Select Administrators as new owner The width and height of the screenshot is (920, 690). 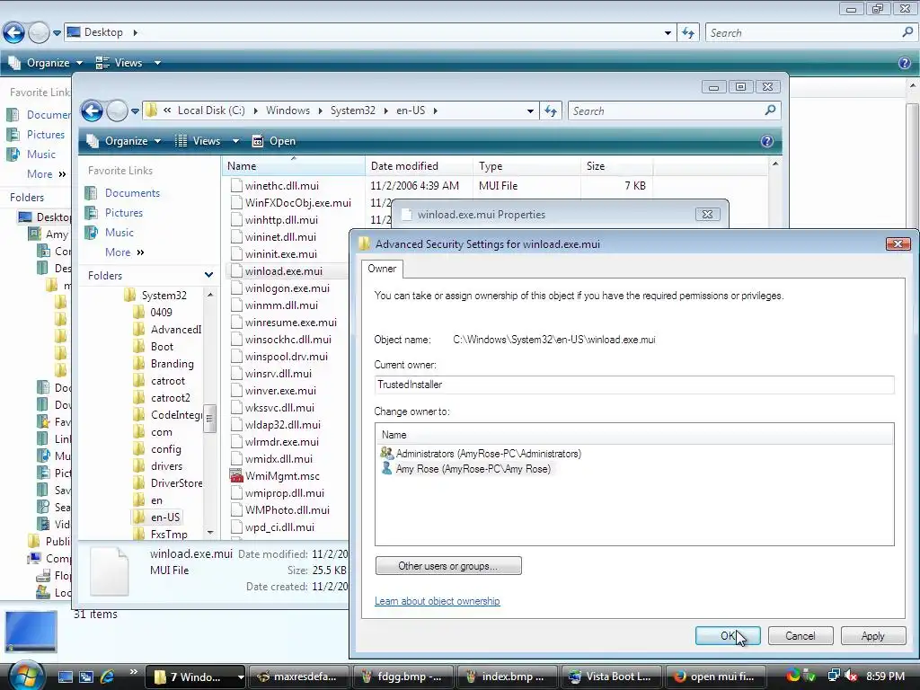(x=482, y=454)
